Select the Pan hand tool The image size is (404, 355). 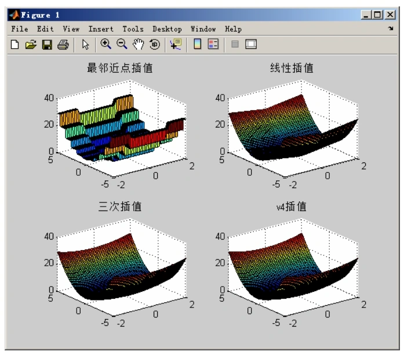[x=138, y=44]
